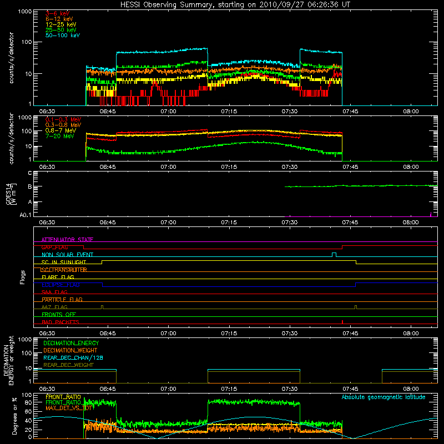Select the cyan 50-100 keV legend label

63,36
